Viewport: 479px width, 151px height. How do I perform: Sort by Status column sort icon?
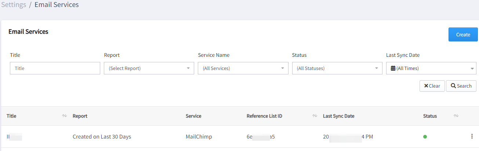456,116
